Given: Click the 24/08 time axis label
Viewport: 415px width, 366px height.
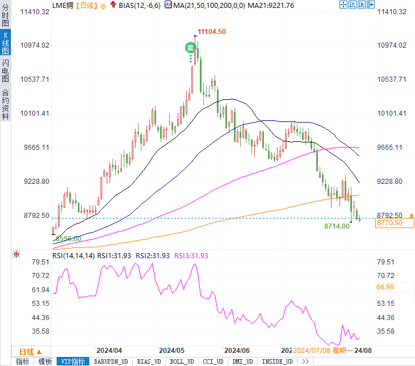Looking at the screenshot, I should point(363,351).
